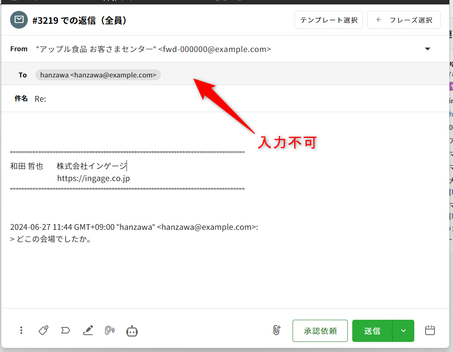Open the テンプレート選択 template picker
The width and height of the screenshot is (453, 352).
point(328,20)
